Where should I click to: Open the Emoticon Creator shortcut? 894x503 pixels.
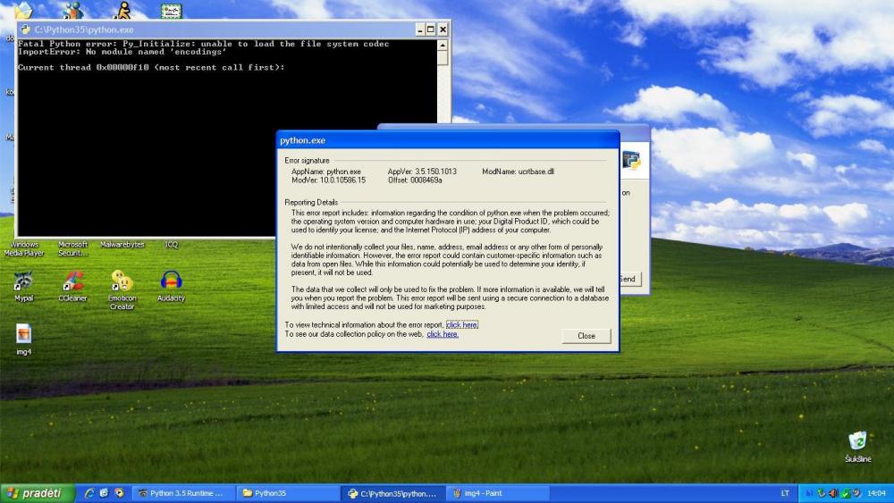122,282
